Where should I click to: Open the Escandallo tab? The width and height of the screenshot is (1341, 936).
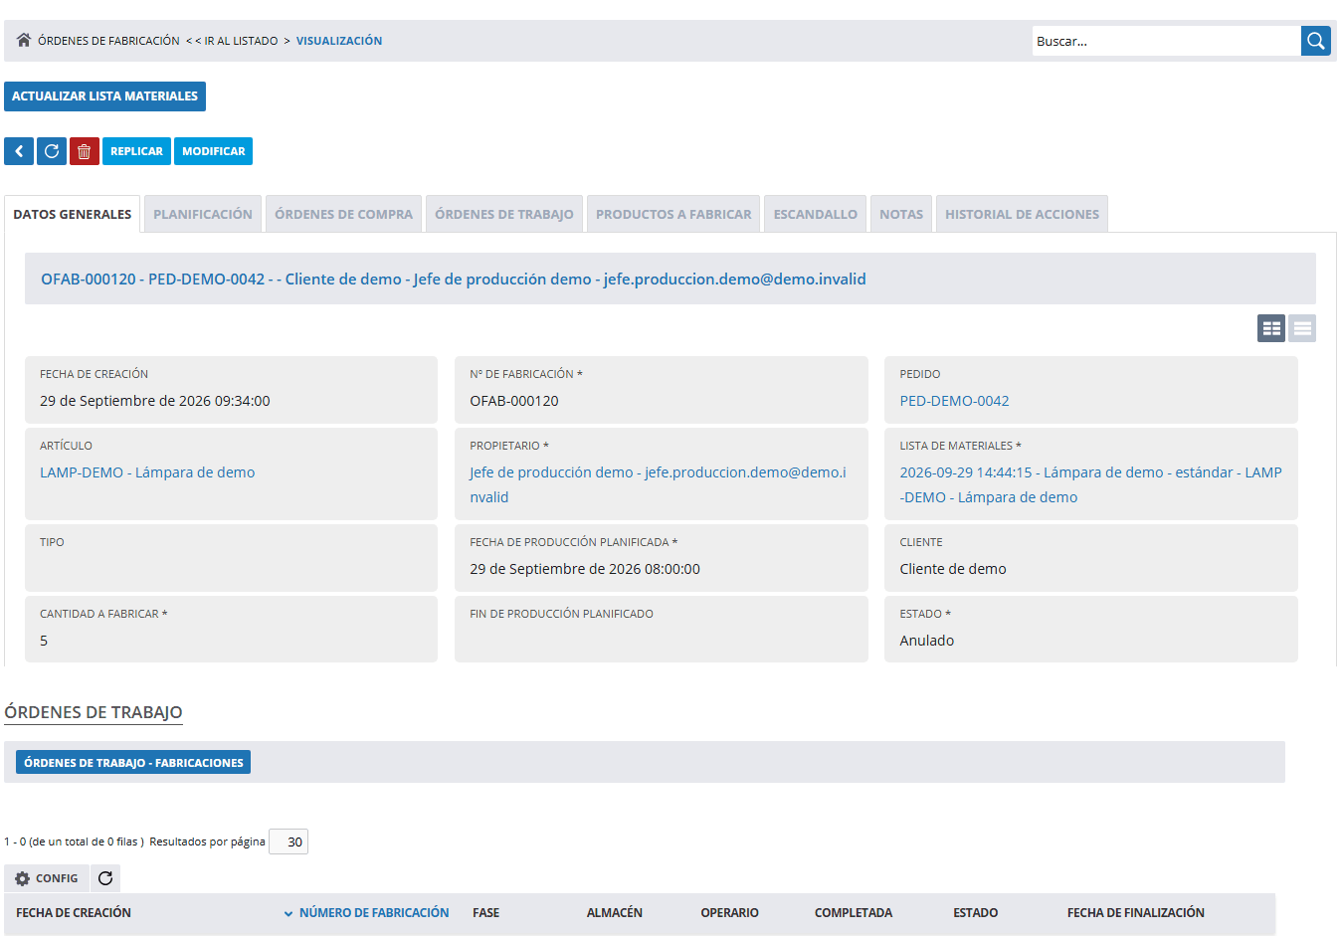(816, 214)
